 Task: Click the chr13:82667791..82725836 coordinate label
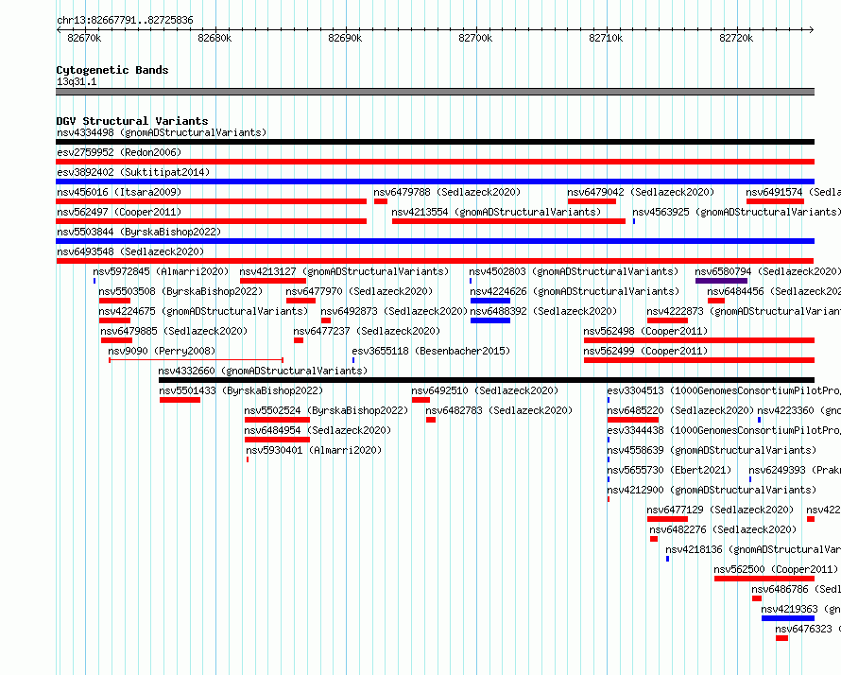click(125, 20)
